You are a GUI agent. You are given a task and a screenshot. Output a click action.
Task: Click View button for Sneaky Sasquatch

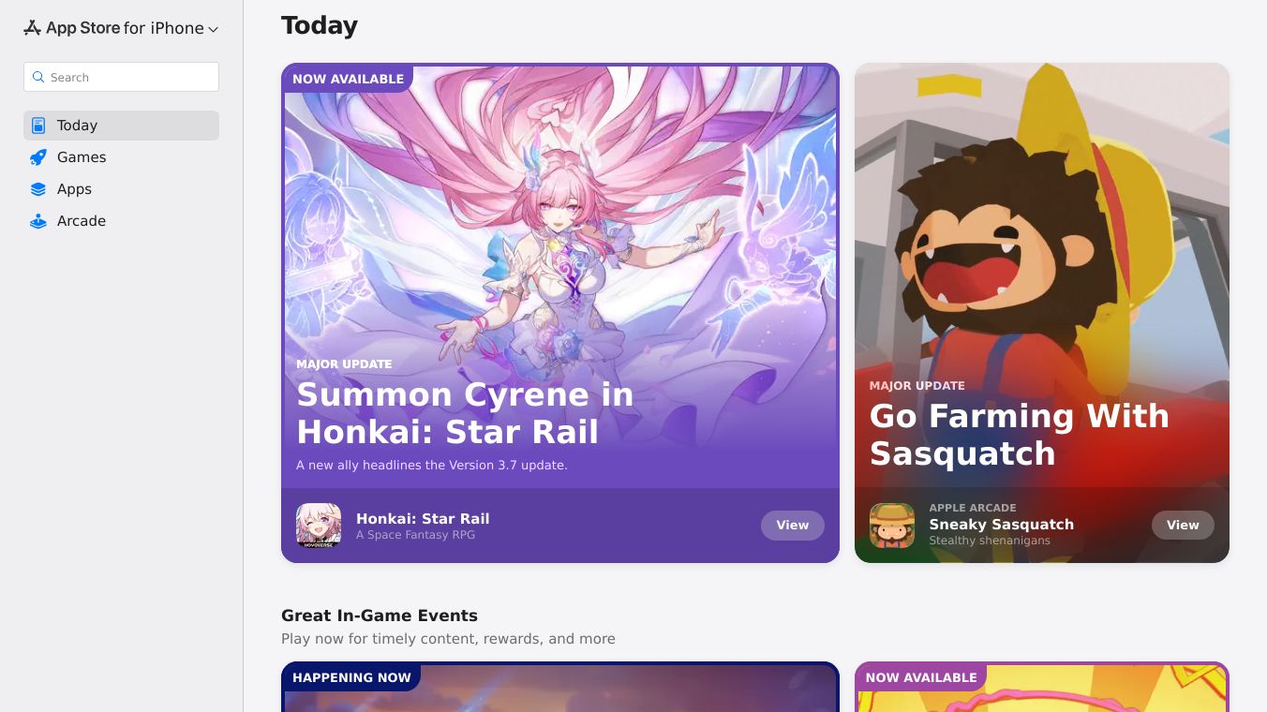[x=1183, y=526]
